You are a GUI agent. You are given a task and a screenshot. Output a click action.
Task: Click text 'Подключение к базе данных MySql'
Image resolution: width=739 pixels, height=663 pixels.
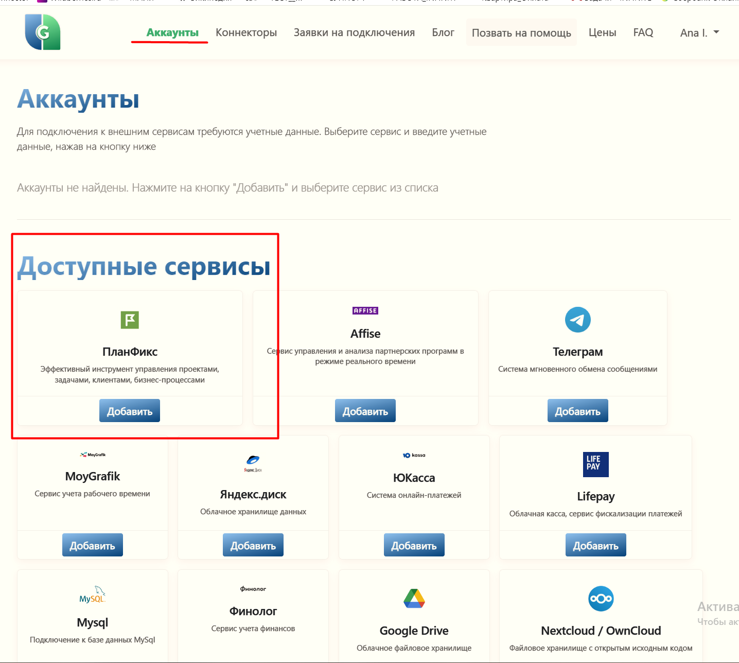click(x=93, y=640)
